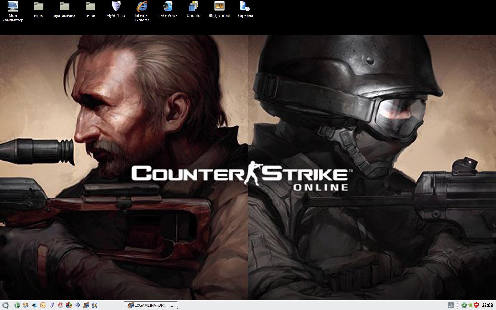Click the blue square-frame quick launch icon
Viewport: 496px width, 310px height.
tap(95, 305)
